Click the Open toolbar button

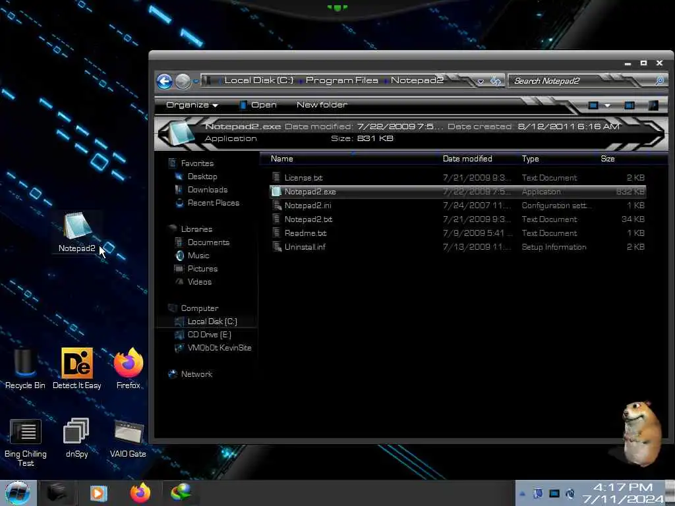258,105
